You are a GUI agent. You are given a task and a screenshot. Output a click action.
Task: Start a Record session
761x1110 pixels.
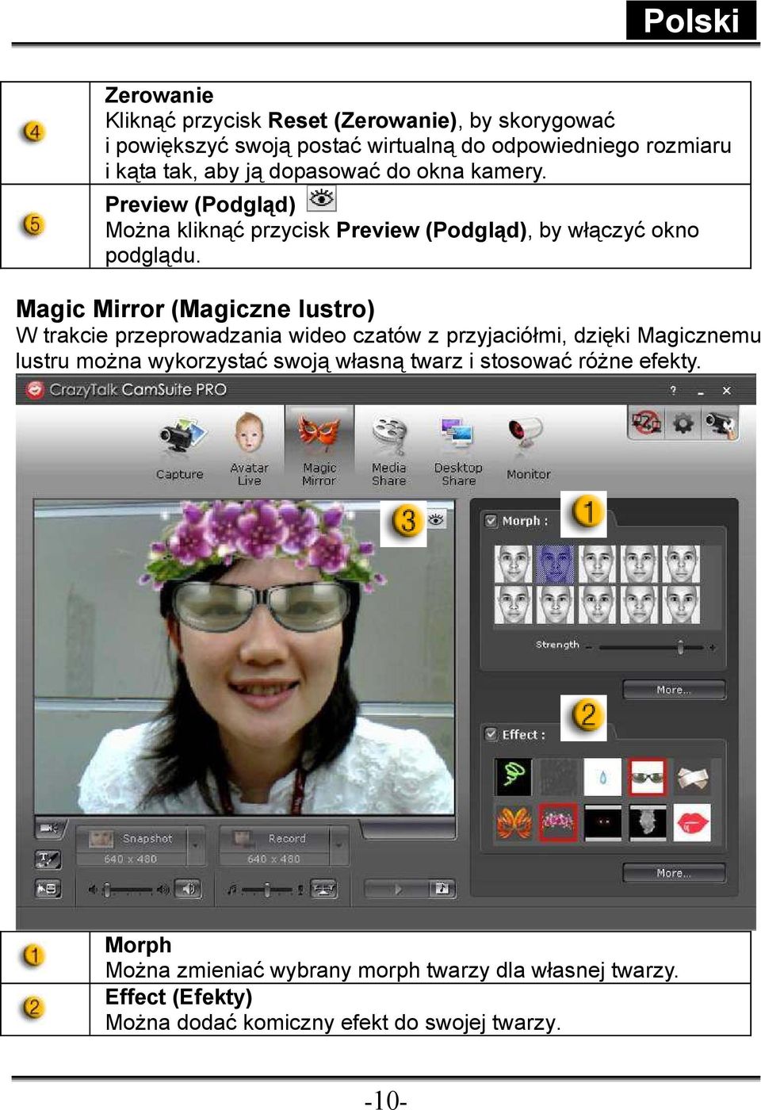[273, 838]
